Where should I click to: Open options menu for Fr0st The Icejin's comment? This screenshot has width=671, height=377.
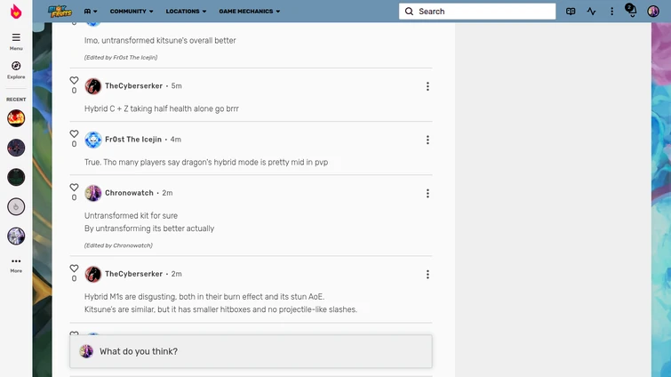click(427, 140)
